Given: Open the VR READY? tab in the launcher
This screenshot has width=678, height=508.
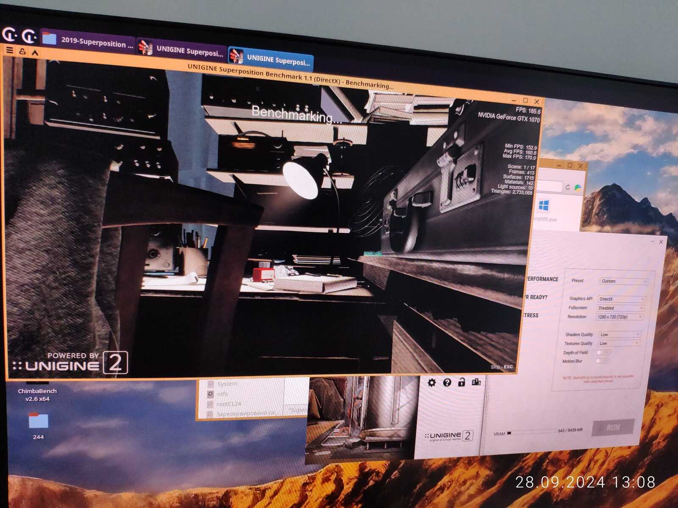Looking at the screenshot, I should pos(536,297).
